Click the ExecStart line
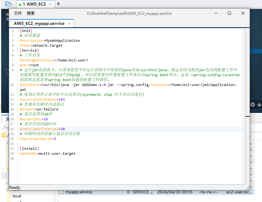This screenshot has height=202, width=262. 128,87
